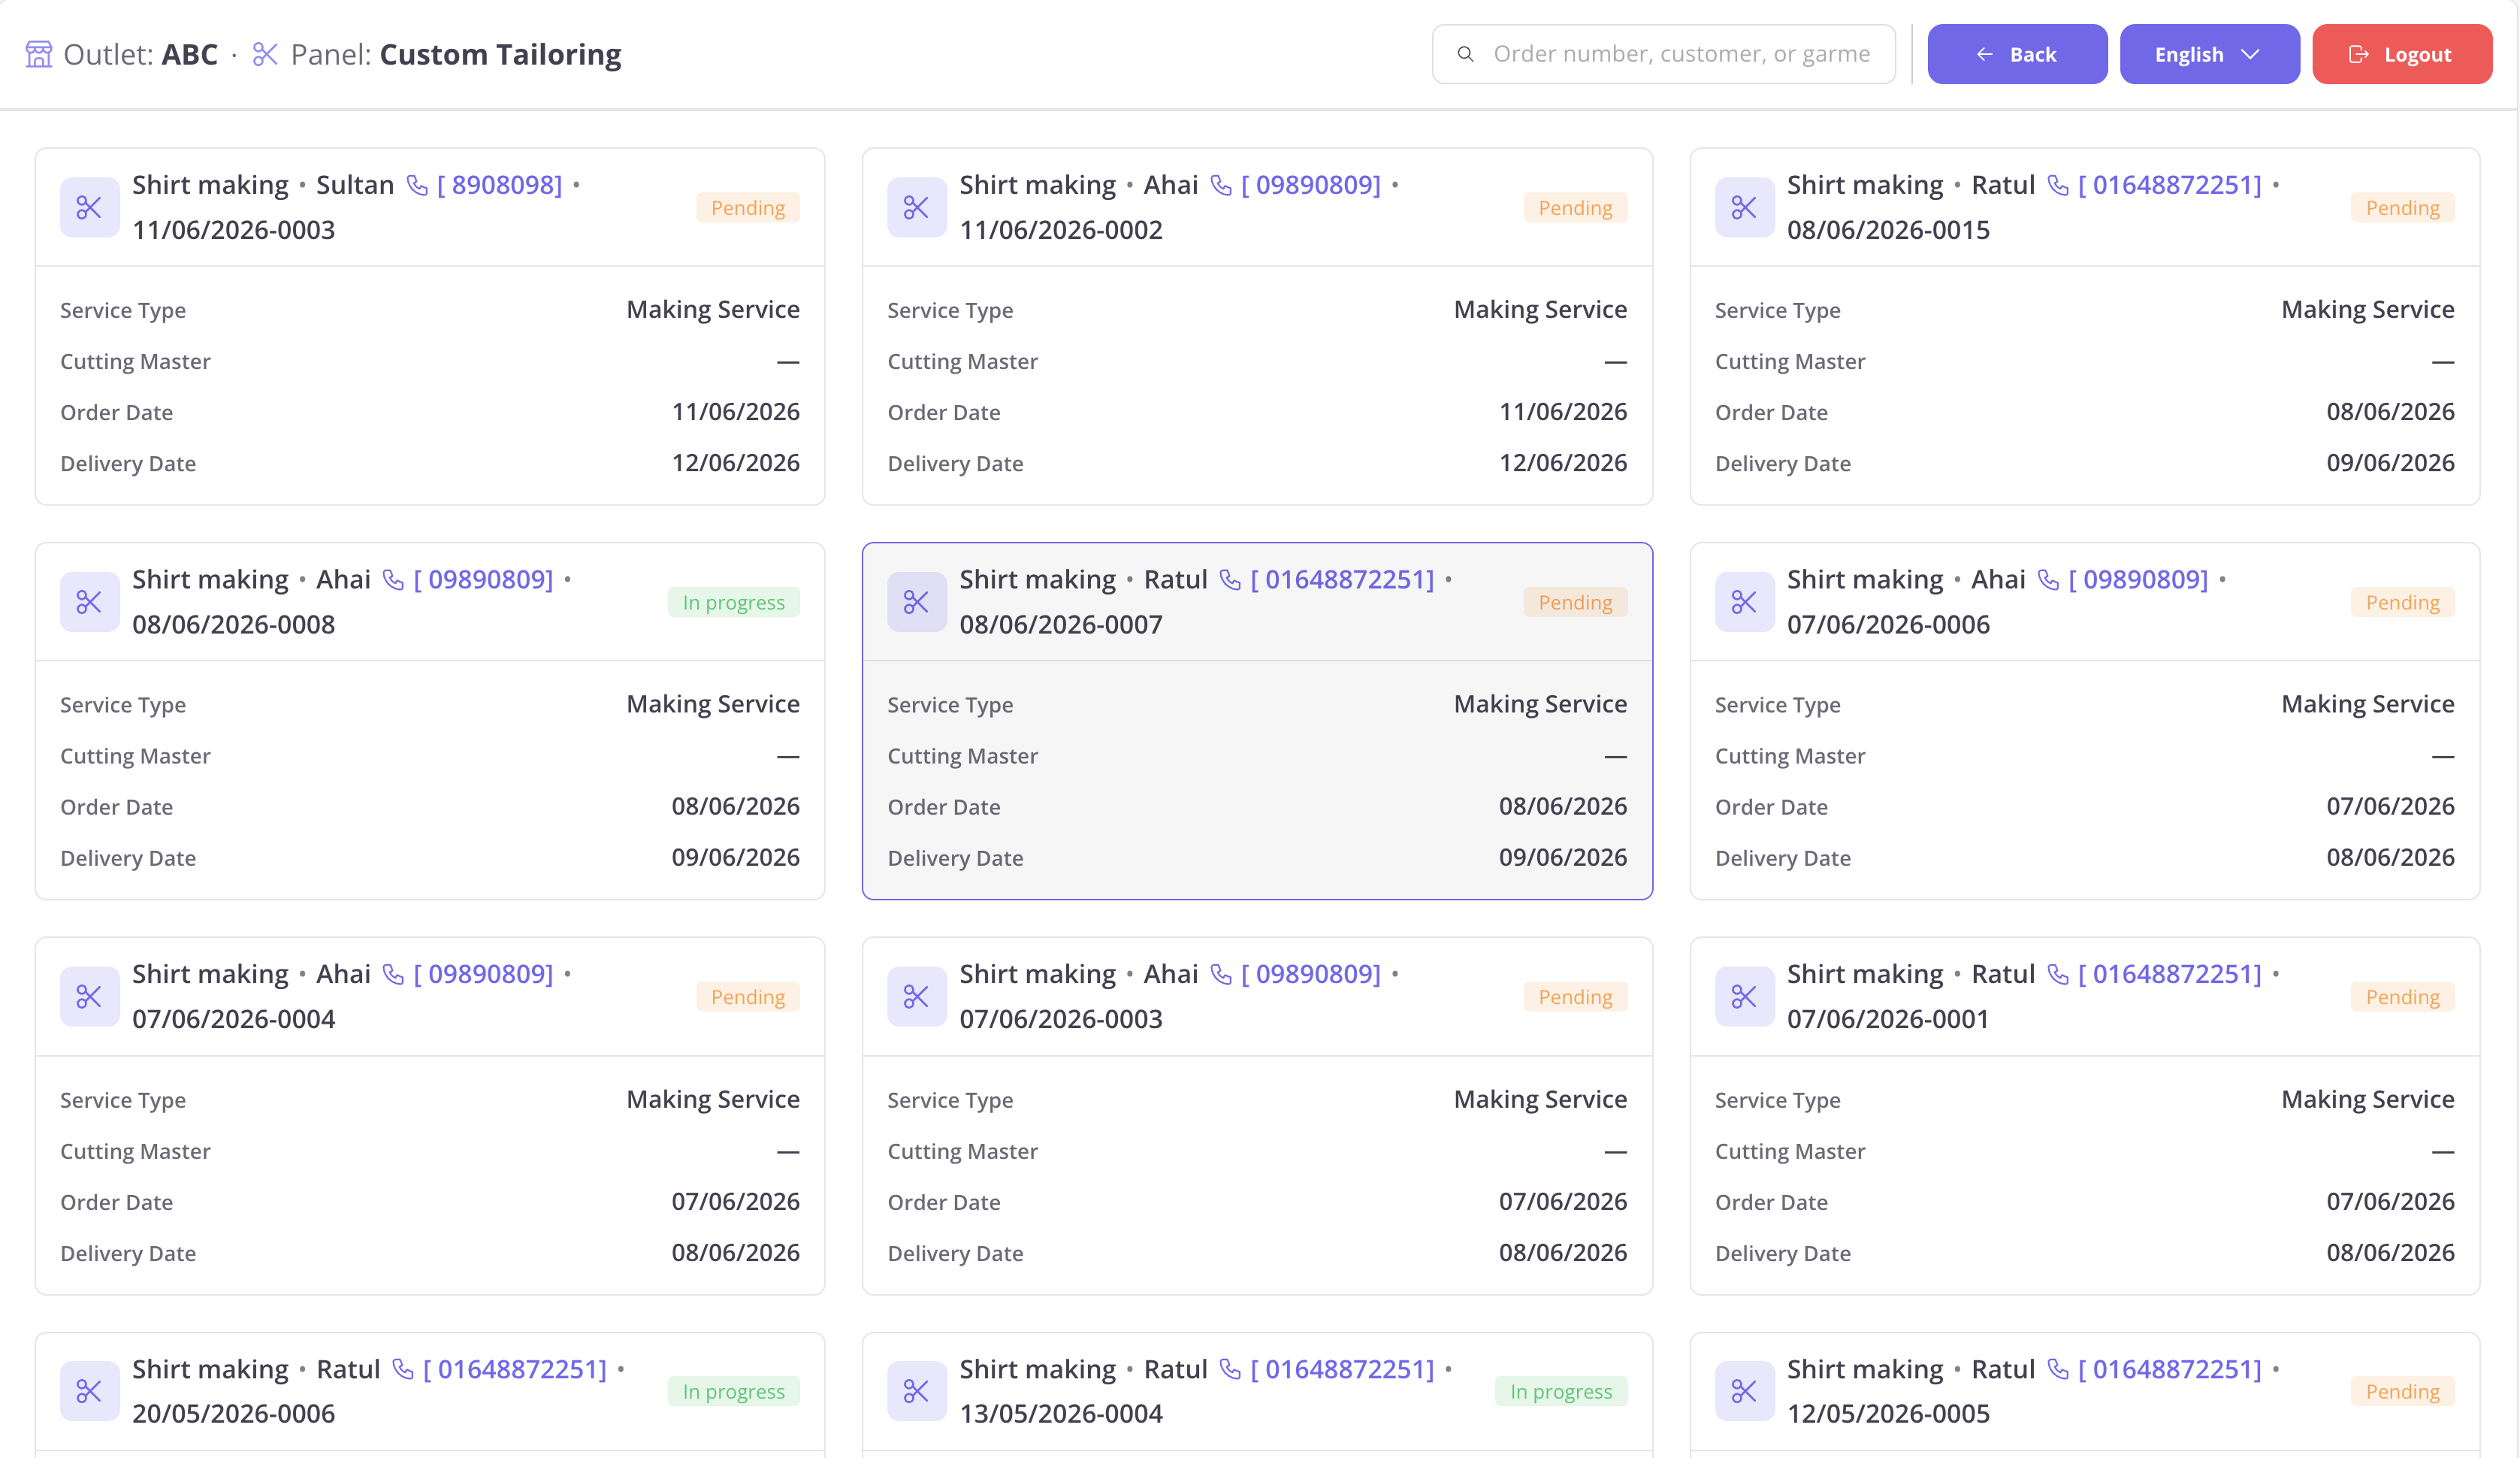2520x1458 pixels.
Task: Click scissors icon of order 11/06/2026-0002
Action: [916, 207]
